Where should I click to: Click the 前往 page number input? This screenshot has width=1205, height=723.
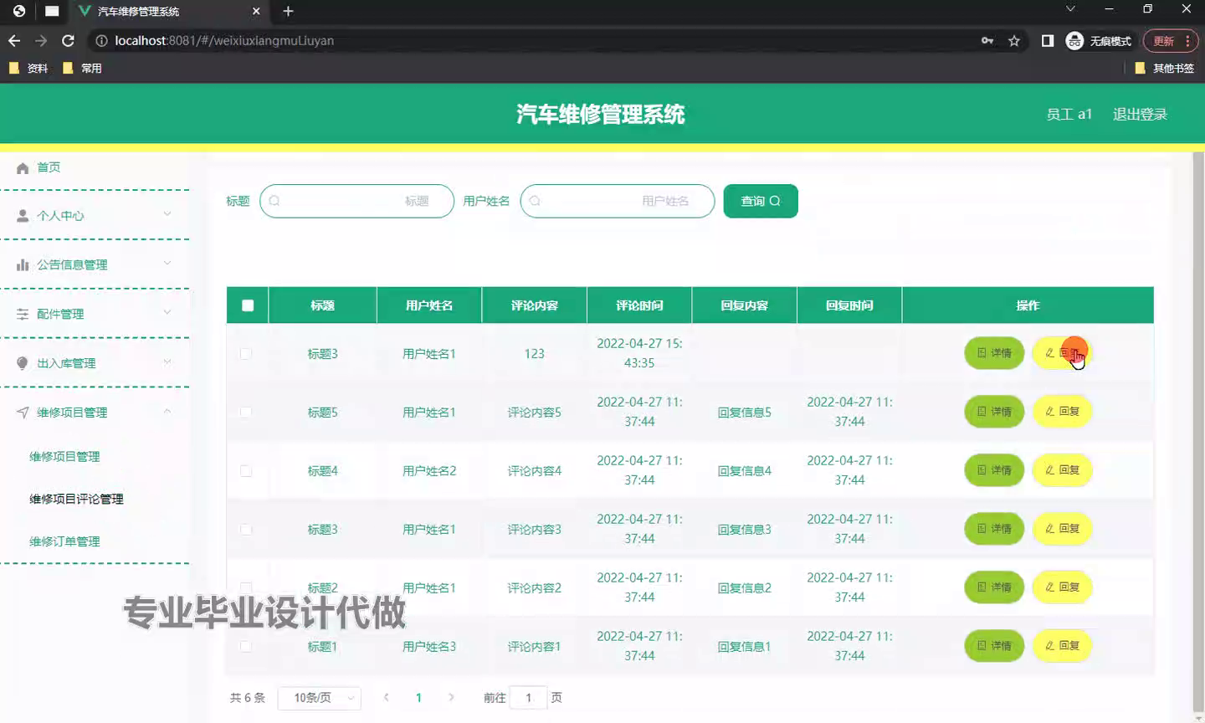pyautogui.click(x=529, y=698)
